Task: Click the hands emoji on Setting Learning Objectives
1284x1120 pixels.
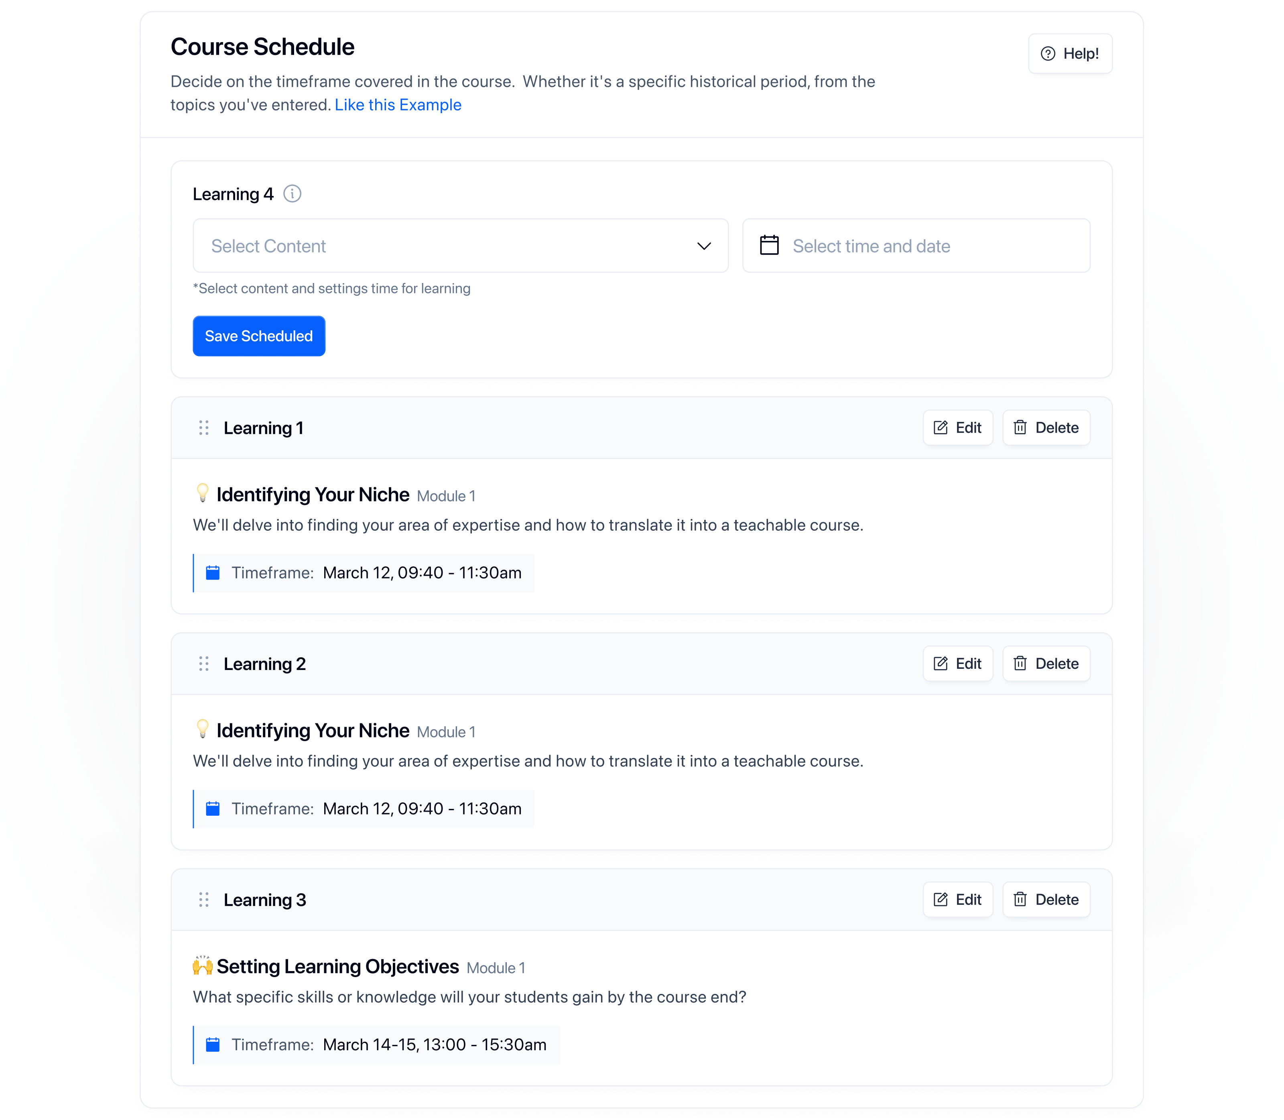Action: [x=203, y=965]
